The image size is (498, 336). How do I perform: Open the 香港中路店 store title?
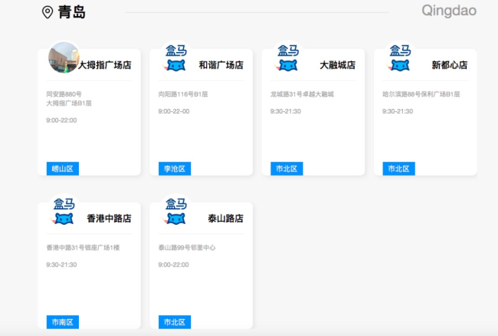109,219
